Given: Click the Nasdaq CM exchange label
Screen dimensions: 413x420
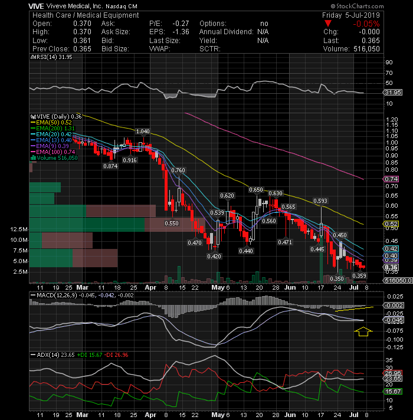Looking at the screenshot, I should point(122,6).
